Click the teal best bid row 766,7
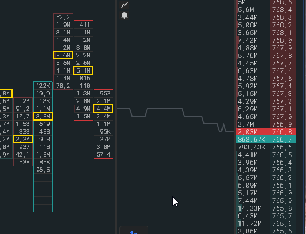This screenshot has height=234, width=306. point(266,139)
